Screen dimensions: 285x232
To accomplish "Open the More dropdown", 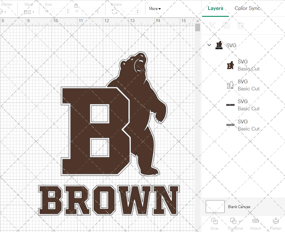I will (154, 9).
